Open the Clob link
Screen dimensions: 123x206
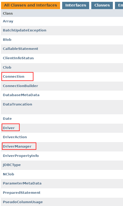(7, 67)
